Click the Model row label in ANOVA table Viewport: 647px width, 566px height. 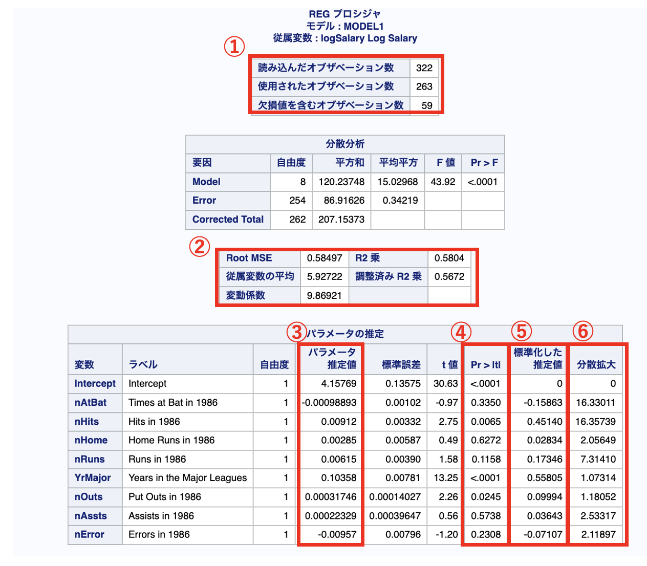click(206, 182)
